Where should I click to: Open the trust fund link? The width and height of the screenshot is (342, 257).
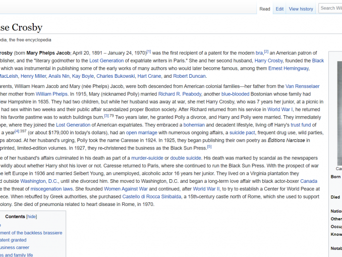[301, 125]
